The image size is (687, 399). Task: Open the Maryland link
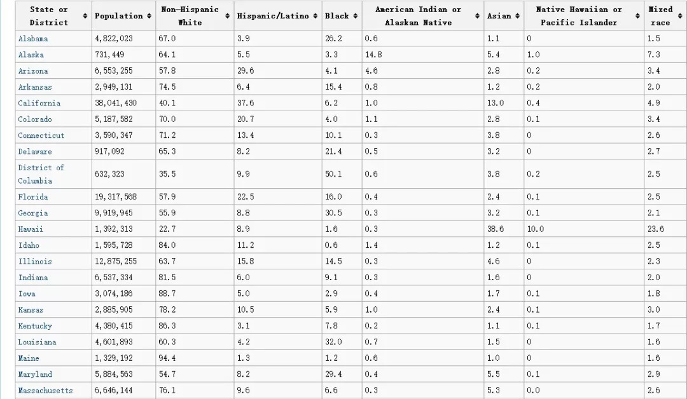35,374
